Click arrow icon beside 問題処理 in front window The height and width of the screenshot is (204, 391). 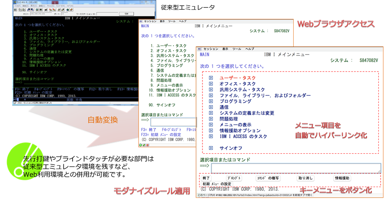click(x=211, y=119)
